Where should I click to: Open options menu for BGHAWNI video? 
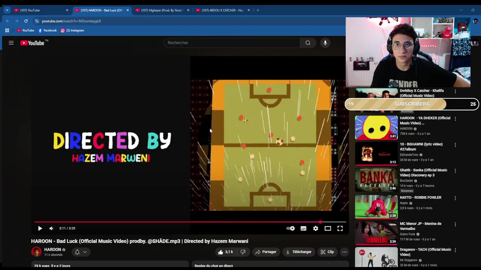pyautogui.click(x=455, y=145)
